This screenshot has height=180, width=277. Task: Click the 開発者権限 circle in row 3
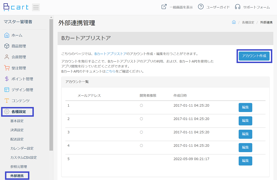141,132
